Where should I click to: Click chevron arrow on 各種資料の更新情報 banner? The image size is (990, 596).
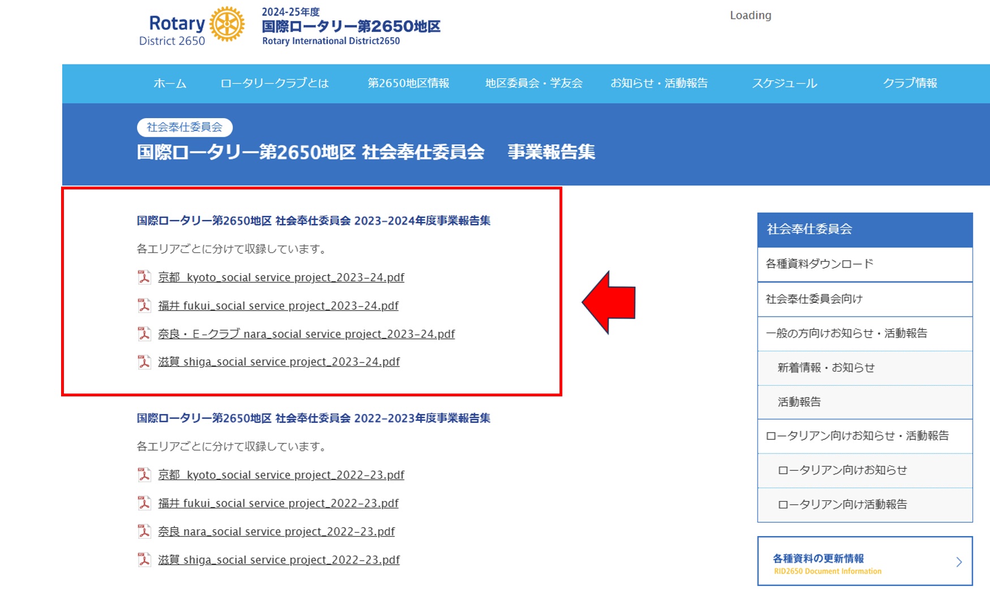959,562
